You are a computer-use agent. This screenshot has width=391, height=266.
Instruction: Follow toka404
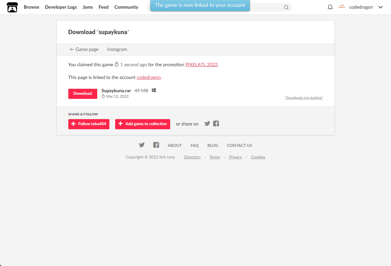click(89, 124)
